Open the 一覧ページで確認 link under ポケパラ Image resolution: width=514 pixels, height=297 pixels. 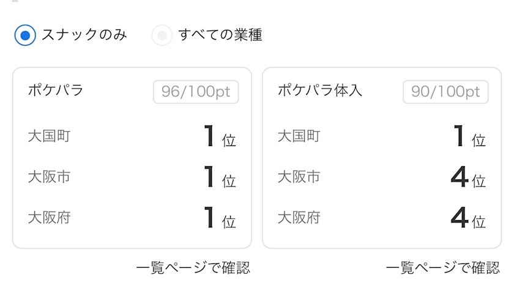tap(193, 268)
